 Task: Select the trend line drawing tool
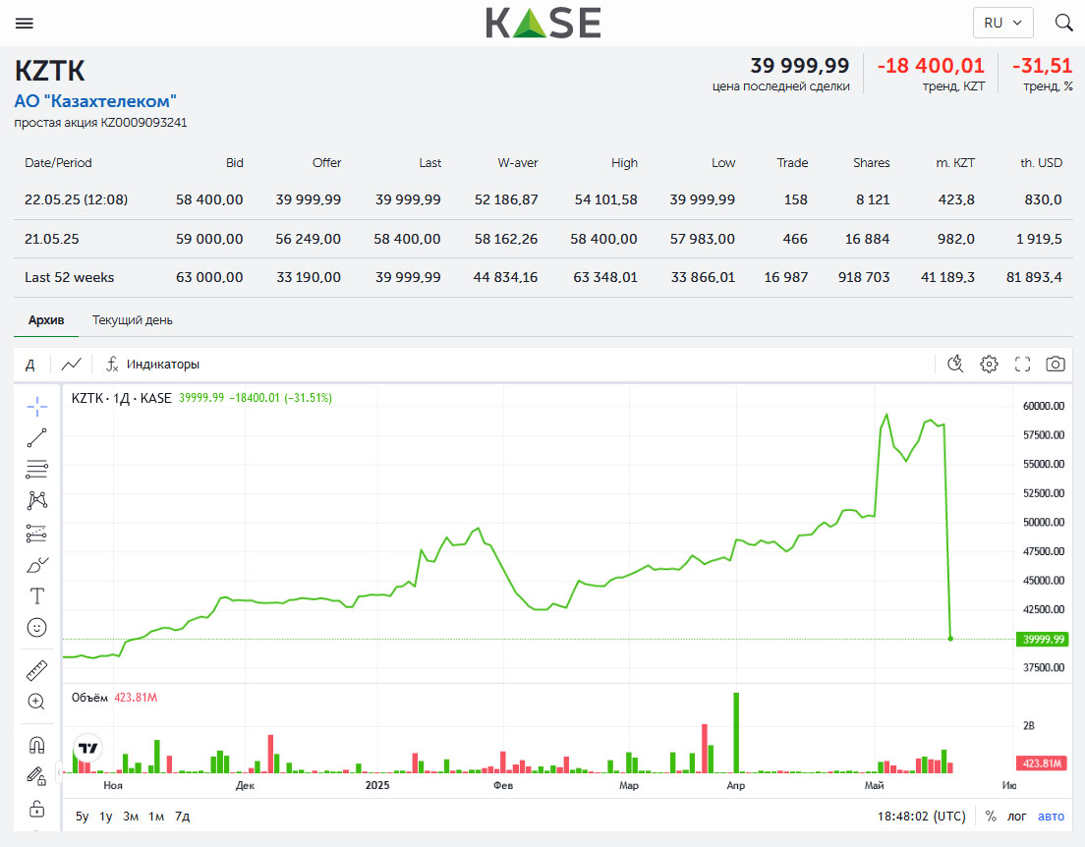(36, 437)
